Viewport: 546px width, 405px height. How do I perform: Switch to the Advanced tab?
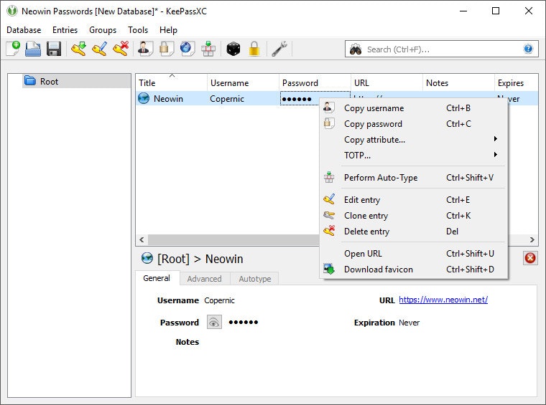pos(204,278)
